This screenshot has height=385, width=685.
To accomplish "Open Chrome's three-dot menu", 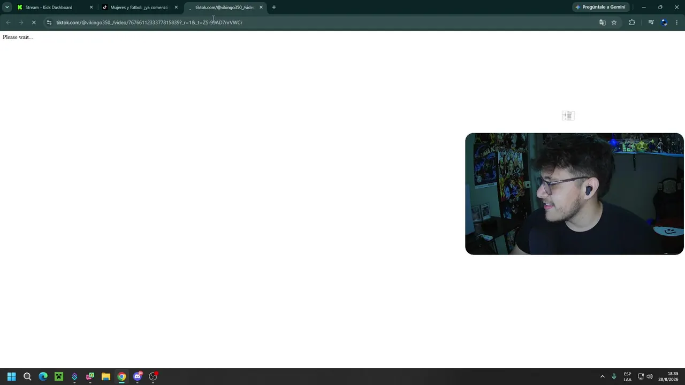I will click(x=677, y=22).
